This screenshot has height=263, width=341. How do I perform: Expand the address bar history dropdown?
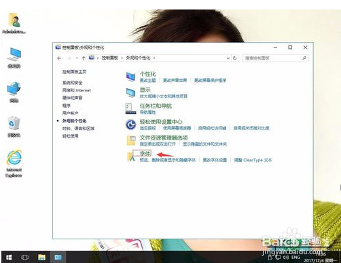pos(228,58)
